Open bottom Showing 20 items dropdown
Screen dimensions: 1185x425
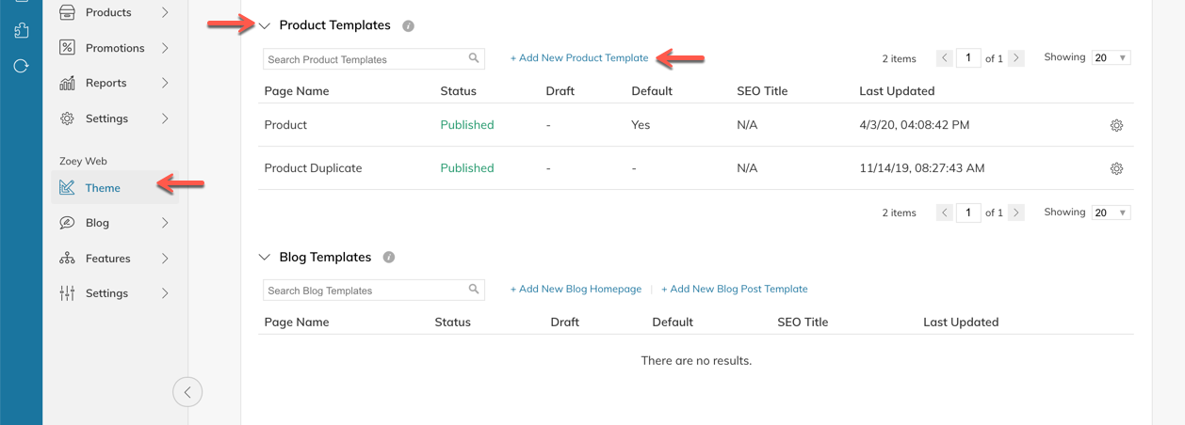tap(1111, 212)
